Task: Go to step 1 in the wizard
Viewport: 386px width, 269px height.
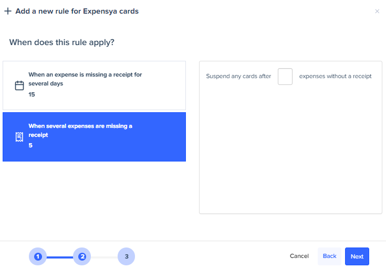Action: coord(38,256)
